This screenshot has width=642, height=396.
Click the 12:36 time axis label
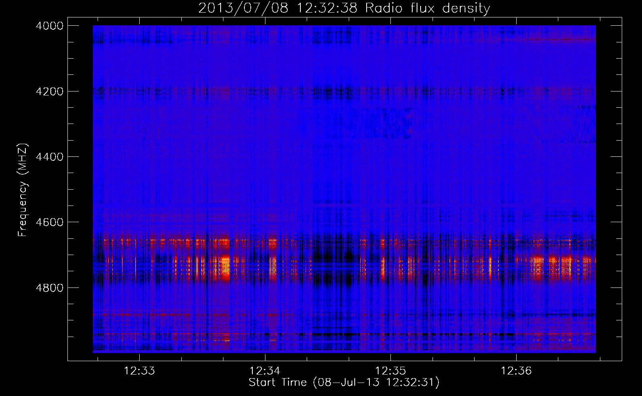[x=516, y=371]
